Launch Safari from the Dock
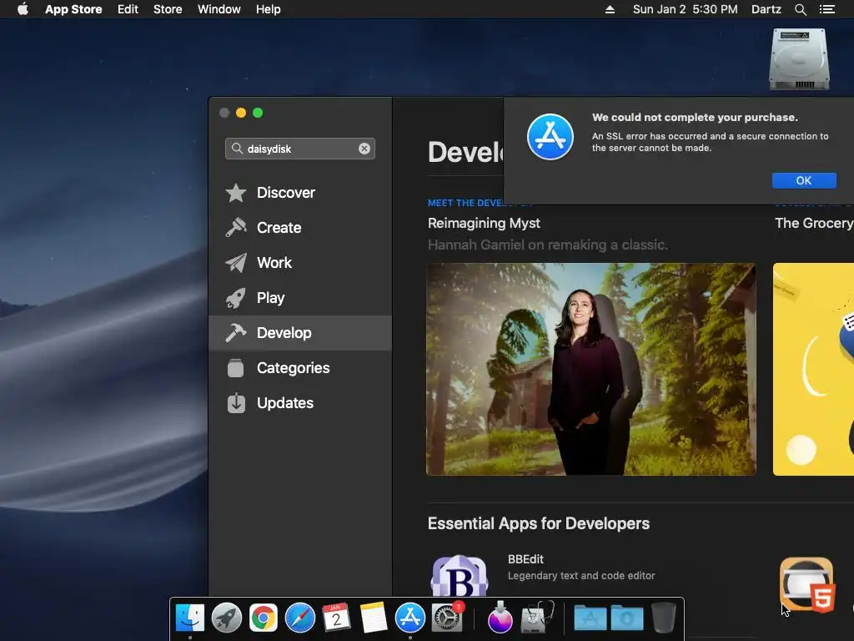 coord(300,618)
